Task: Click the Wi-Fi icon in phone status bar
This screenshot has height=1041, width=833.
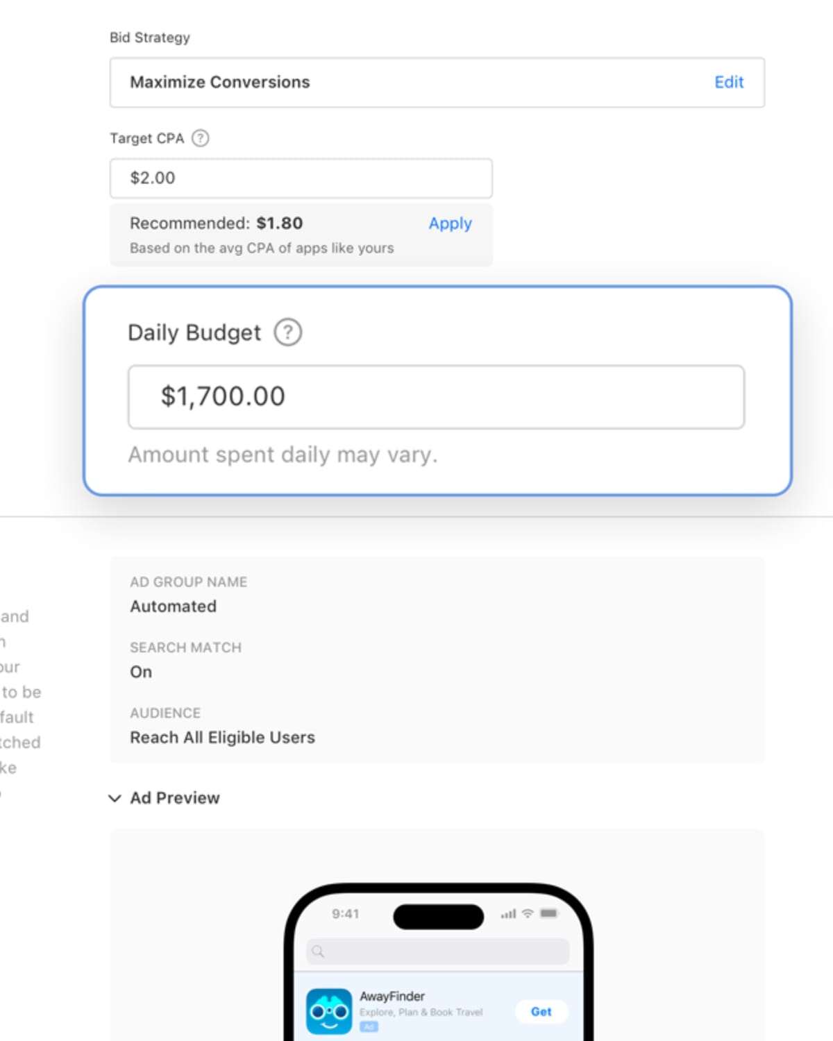Action: (x=526, y=915)
